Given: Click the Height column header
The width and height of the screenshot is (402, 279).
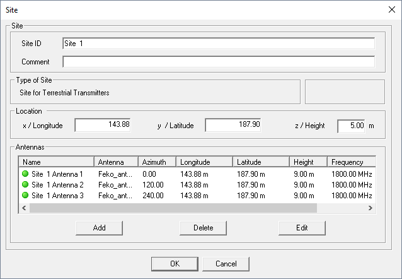Looking at the screenshot, I should point(307,162).
